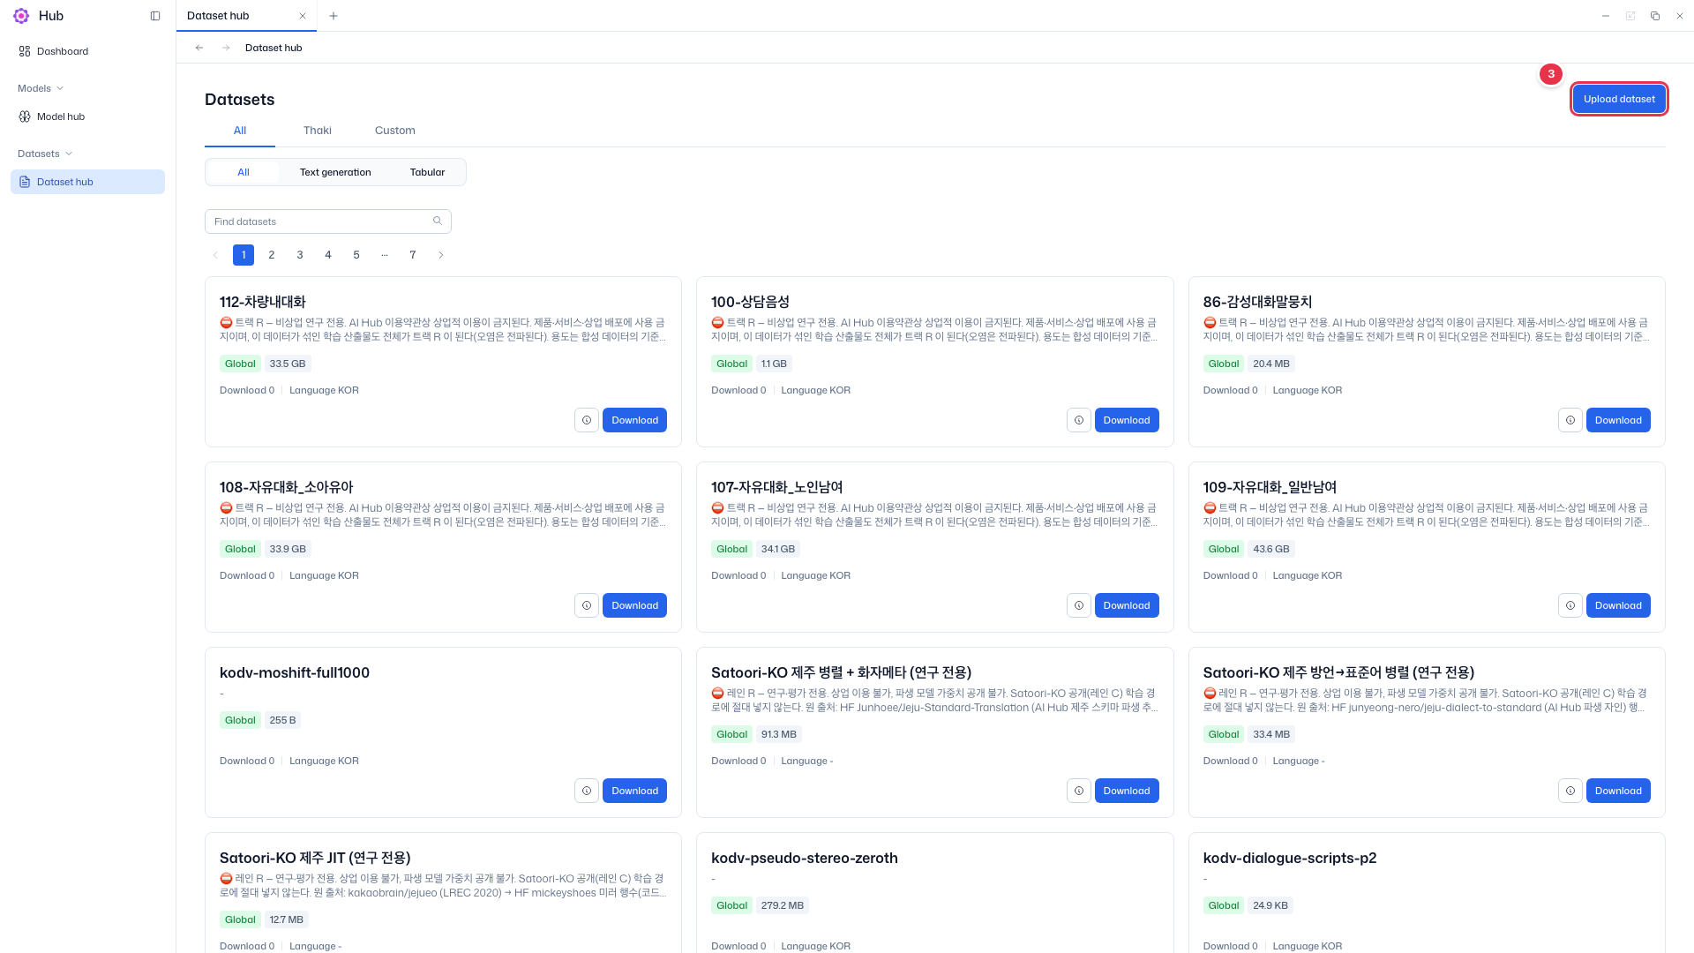Show info for 112-차량내대화 dataset

(x=587, y=420)
